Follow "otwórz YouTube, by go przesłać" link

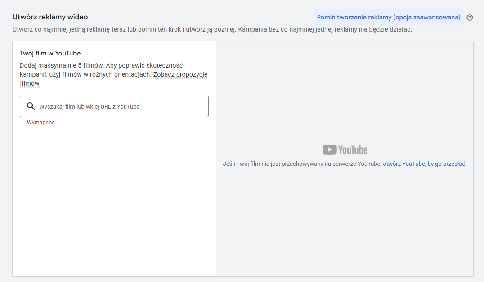(424, 164)
